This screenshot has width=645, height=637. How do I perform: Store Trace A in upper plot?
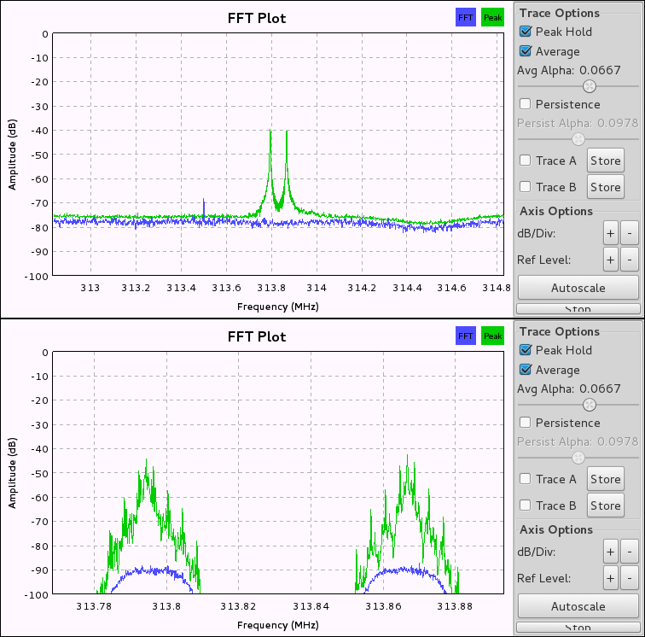pos(606,161)
